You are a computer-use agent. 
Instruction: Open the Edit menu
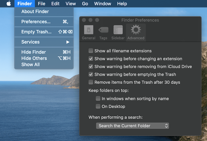(55, 4)
